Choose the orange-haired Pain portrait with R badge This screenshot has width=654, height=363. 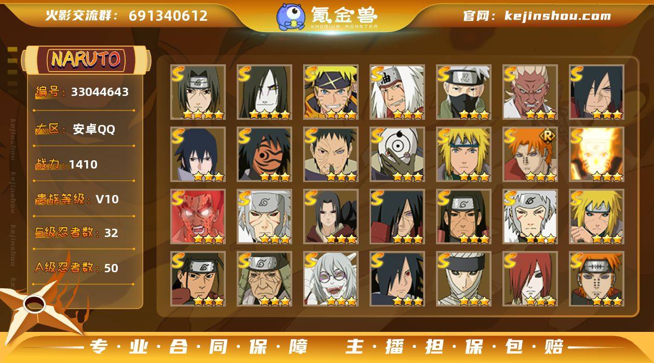point(530,155)
